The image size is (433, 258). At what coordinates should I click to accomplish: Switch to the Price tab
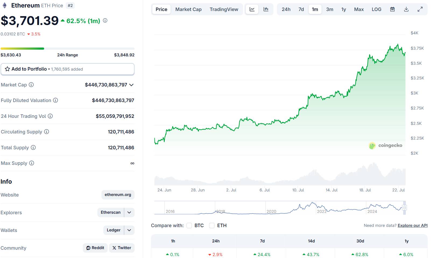click(161, 9)
